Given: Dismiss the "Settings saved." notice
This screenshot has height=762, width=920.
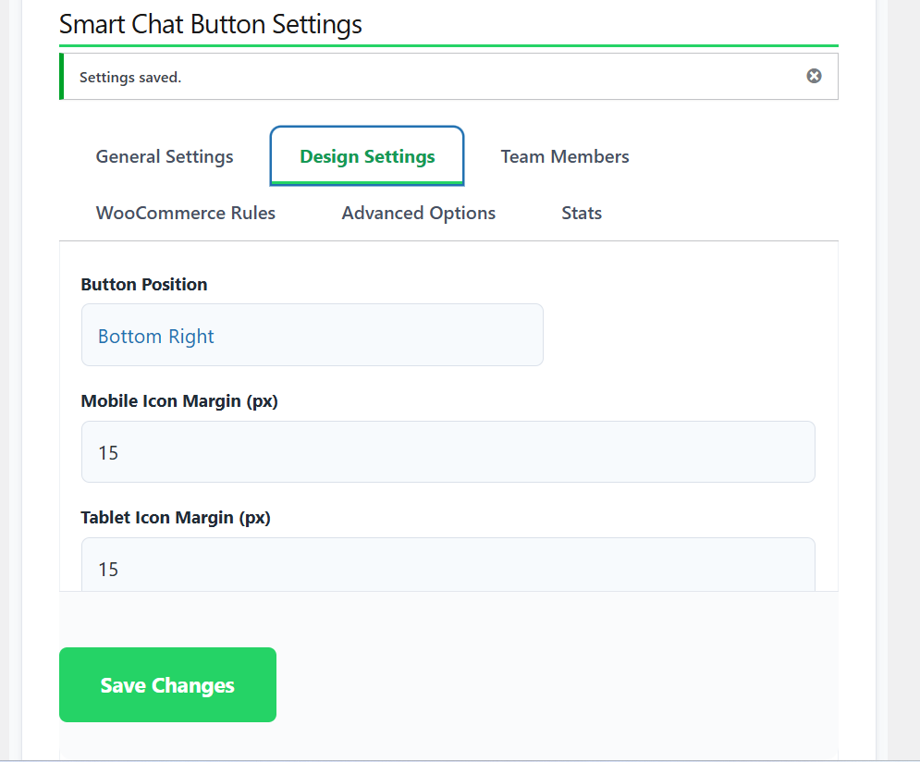Looking at the screenshot, I should (x=814, y=76).
